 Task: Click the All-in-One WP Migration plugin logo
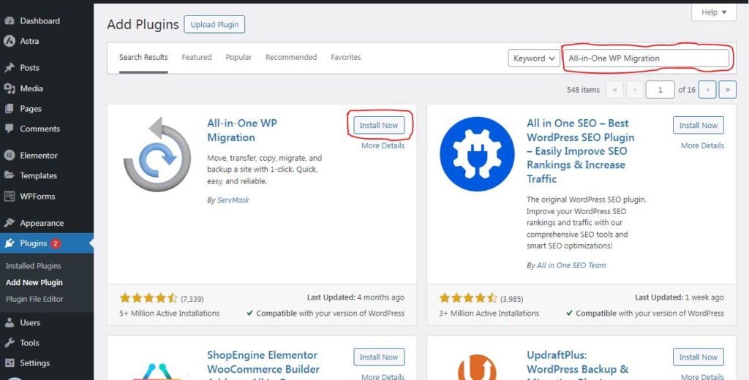pos(157,154)
